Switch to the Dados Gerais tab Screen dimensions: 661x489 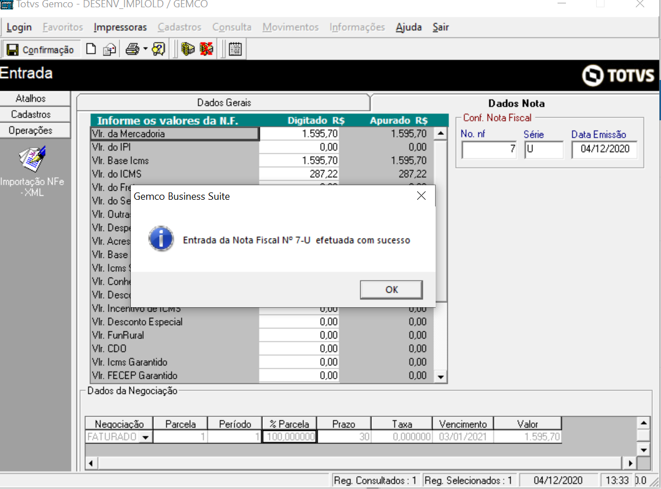tap(224, 102)
